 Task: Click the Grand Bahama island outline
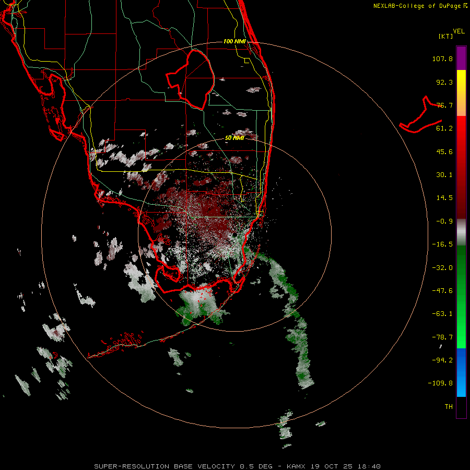pos(421,115)
